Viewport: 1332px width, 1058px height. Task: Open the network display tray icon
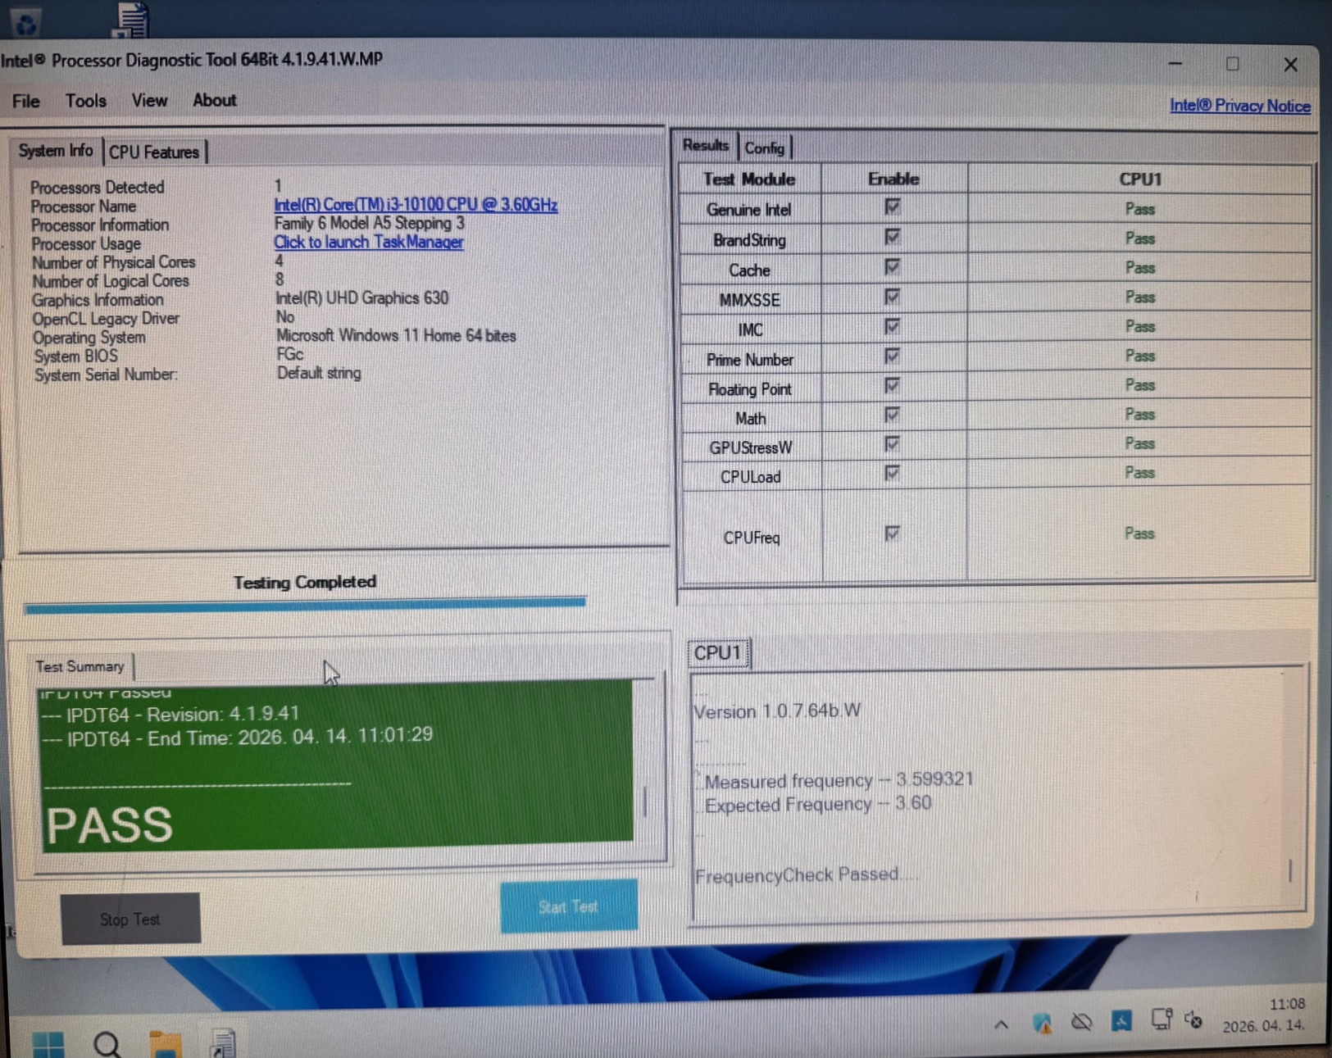point(1162,1019)
